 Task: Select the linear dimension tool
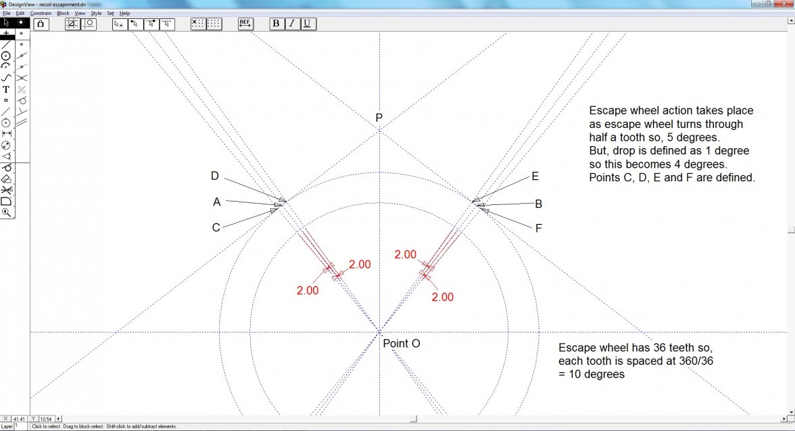6,134
